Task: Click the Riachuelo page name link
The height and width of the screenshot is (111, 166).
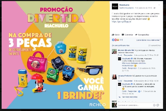Action: pos(124,5)
